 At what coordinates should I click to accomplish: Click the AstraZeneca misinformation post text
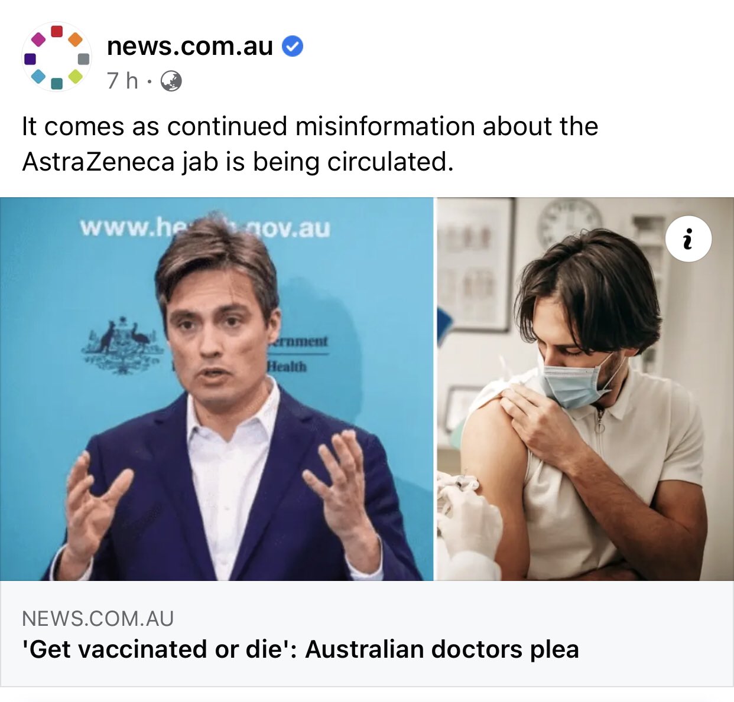point(310,143)
